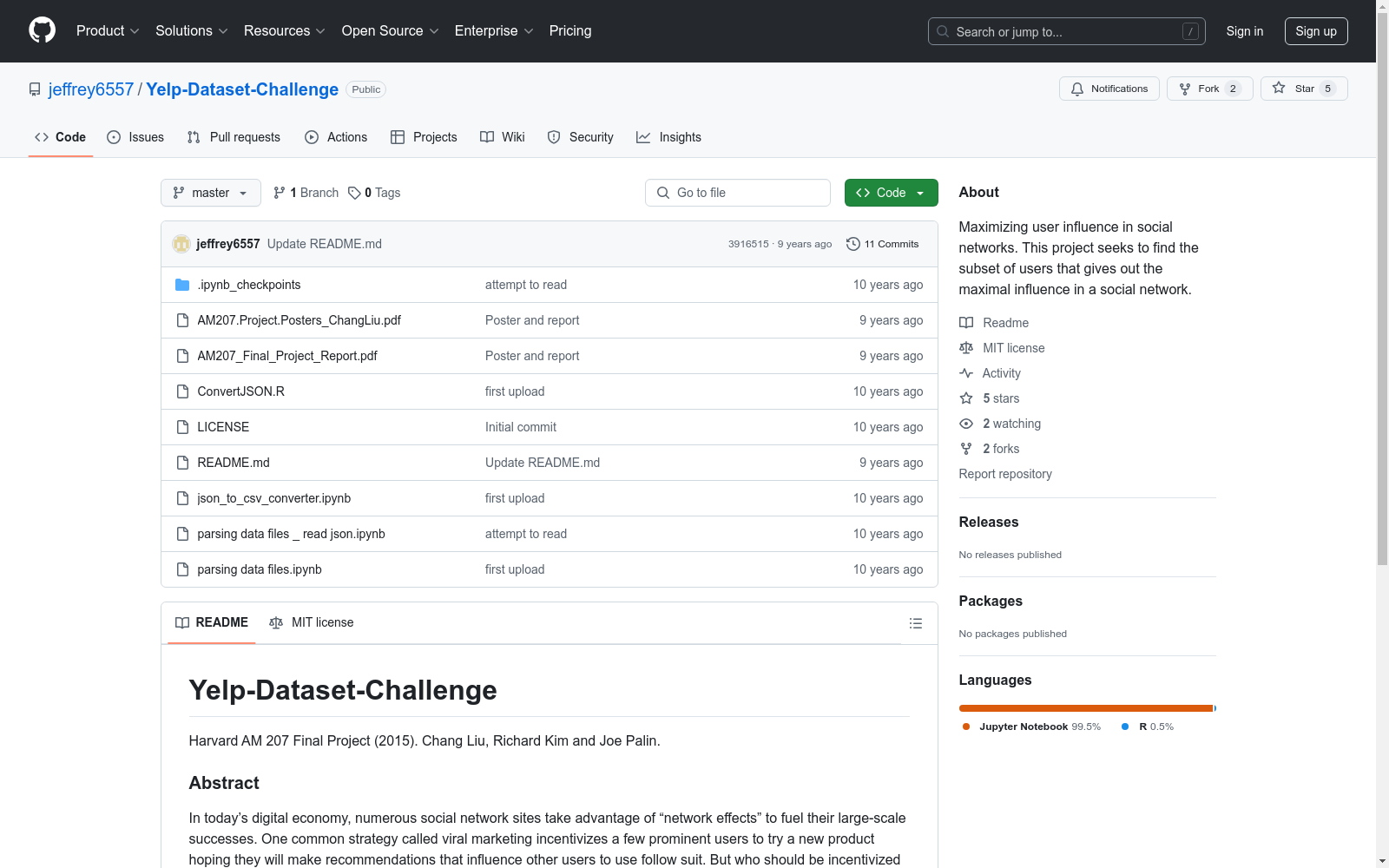
Task: Open the 'Poster and report' commit for AM207_Final_Project_Report.pdf
Action: [532, 356]
